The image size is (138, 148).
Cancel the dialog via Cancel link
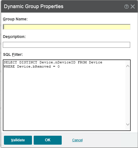tap(77, 140)
